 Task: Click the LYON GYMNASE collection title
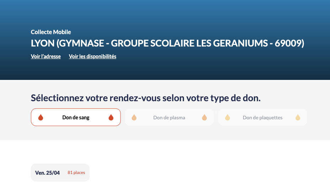[x=168, y=43]
